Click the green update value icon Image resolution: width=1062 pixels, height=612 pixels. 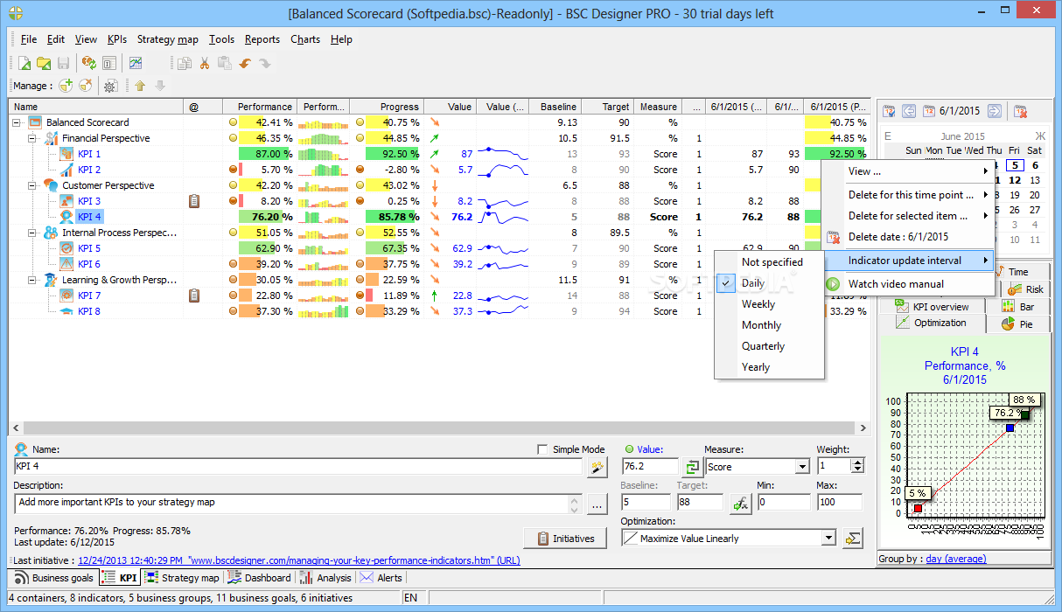[x=693, y=468]
